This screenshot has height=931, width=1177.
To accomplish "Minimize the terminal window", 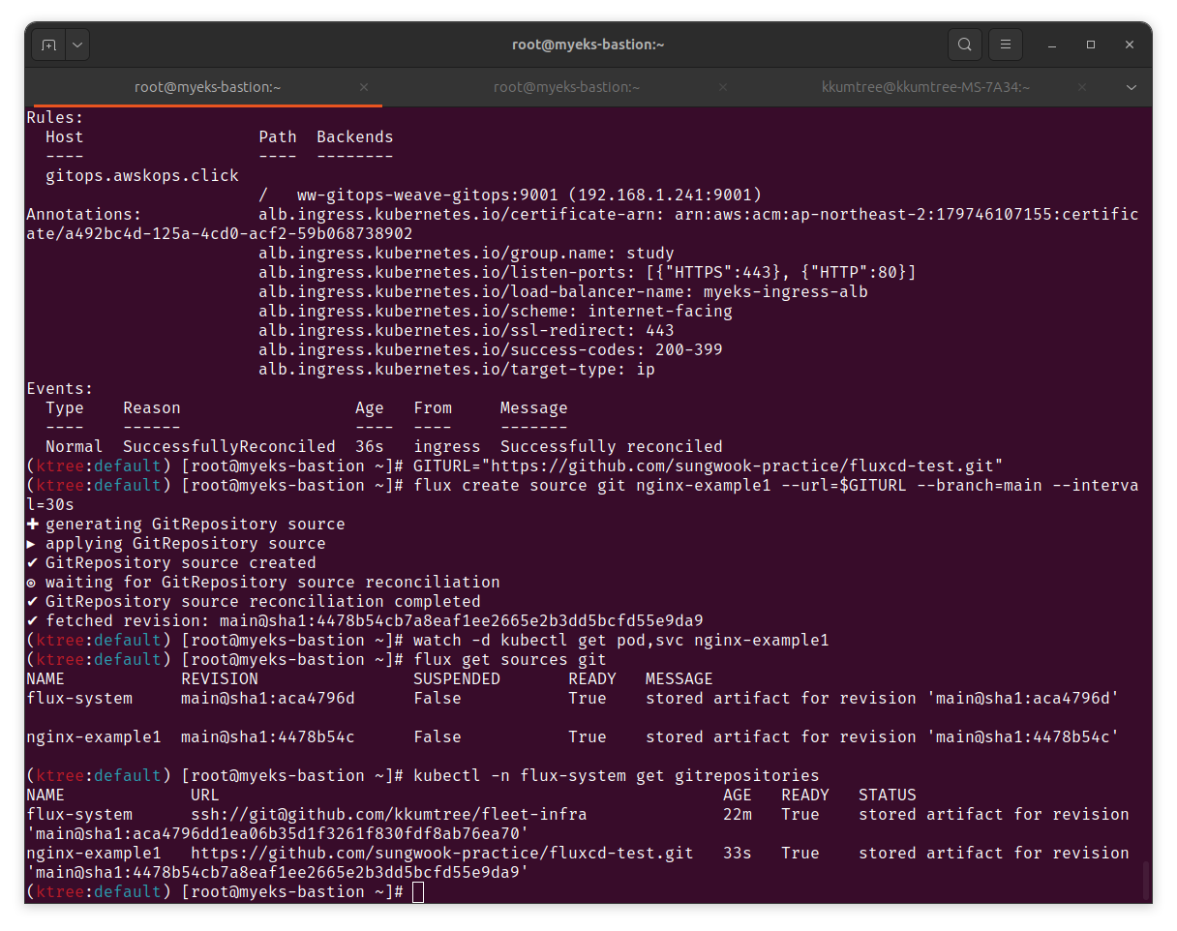I will coord(1052,45).
